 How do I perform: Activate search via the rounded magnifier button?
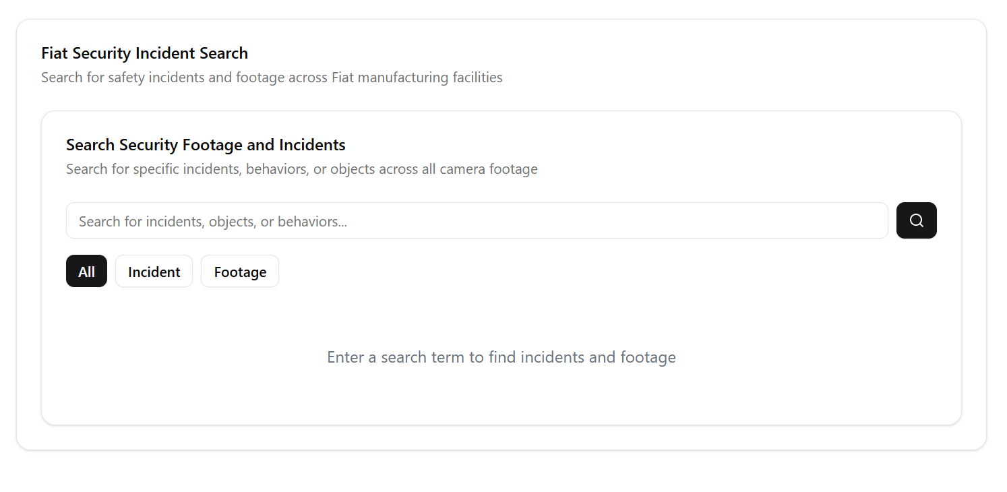click(x=916, y=220)
